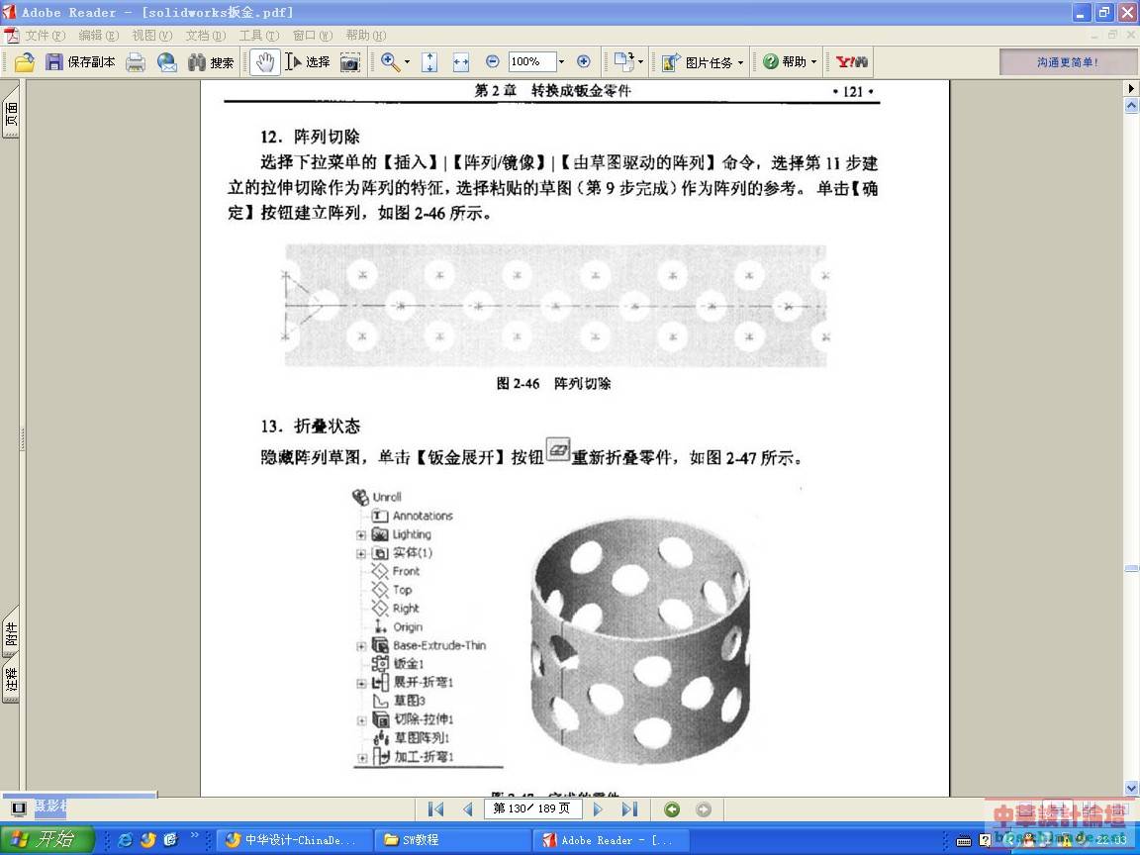Screen dimensions: 1140x855
Task: Open the zoom percentage dropdown list
Action: click(x=561, y=61)
